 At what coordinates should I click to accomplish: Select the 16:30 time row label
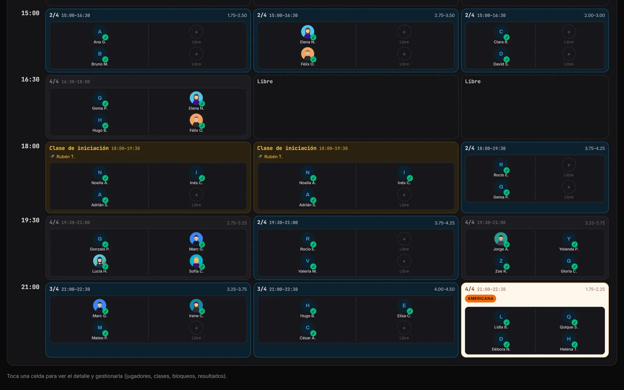[30, 80]
